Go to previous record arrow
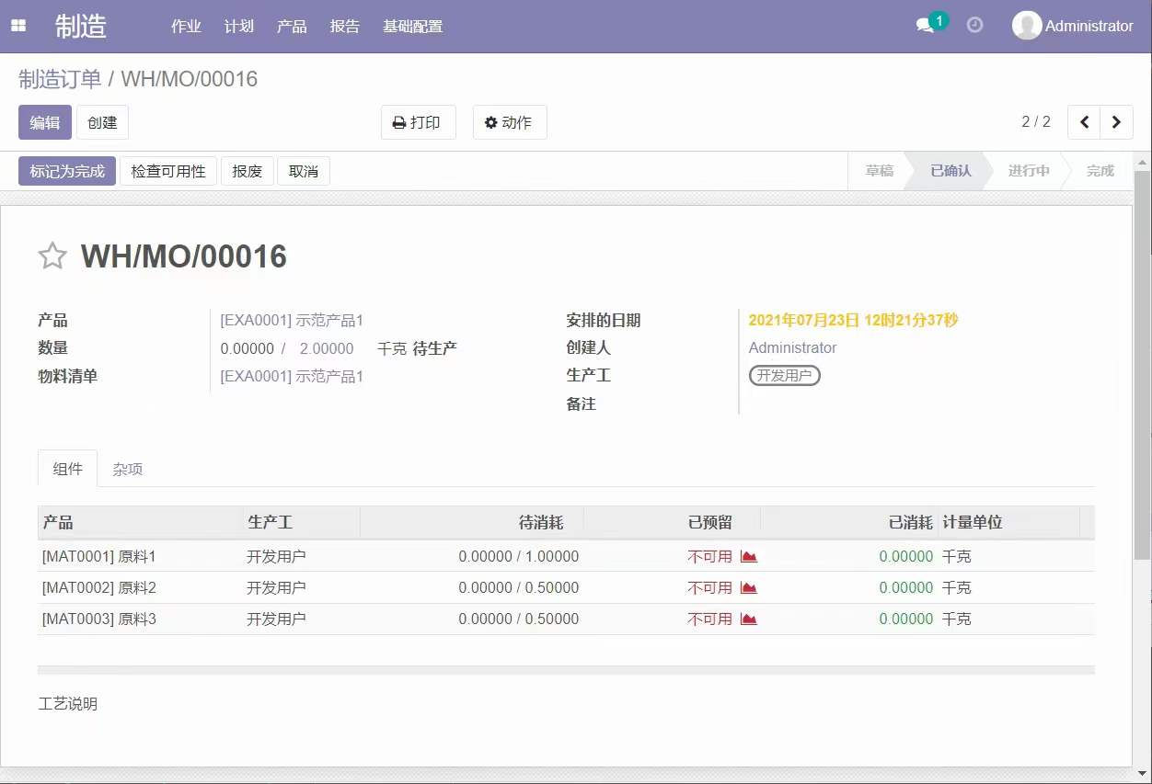The width and height of the screenshot is (1152, 784). point(1084,122)
